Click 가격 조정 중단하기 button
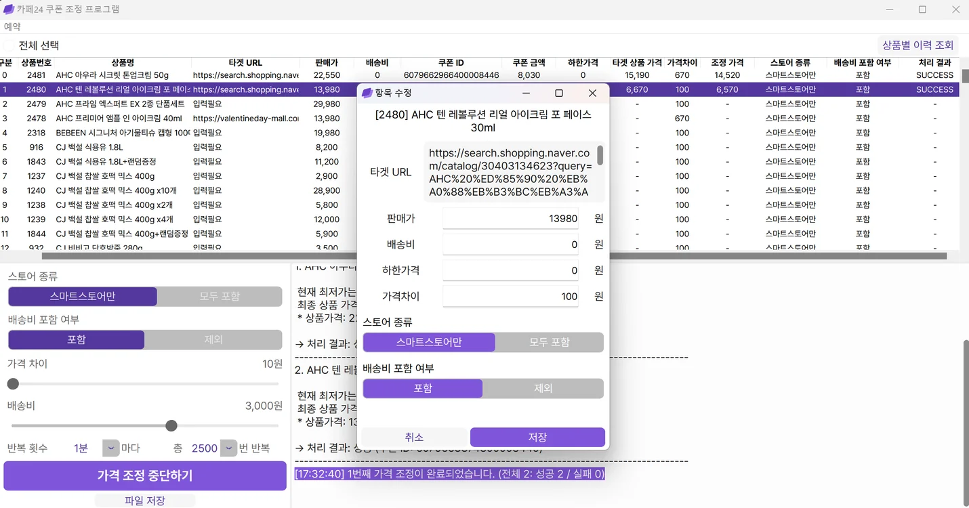 tap(145, 475)
